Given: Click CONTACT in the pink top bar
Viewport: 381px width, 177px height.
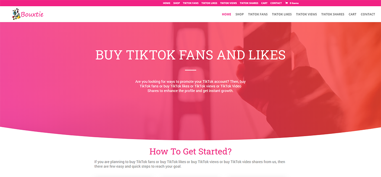Looking at the screenshot, I should [276, 3].
